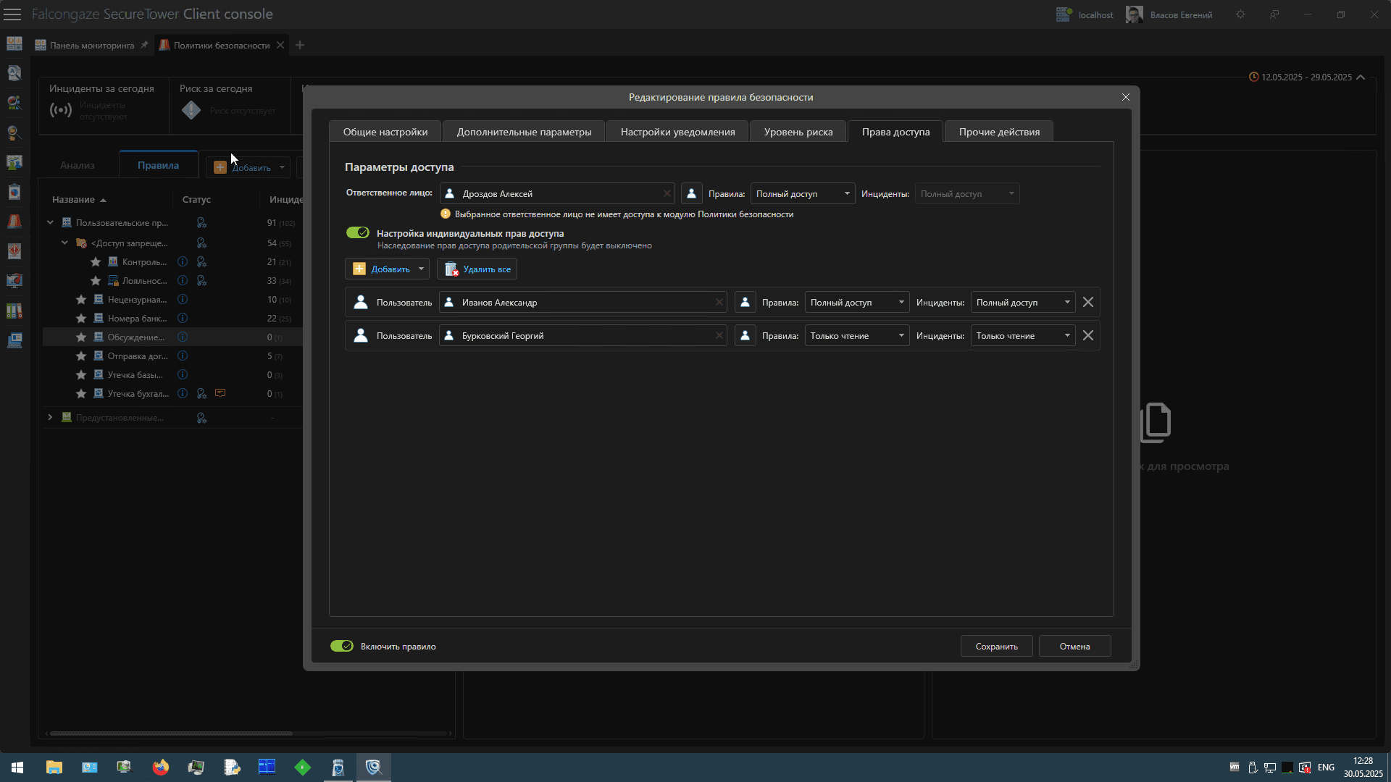Click the Иванов Александр user input field
This screenshot has width=1391, height=782.
tap(583, 303)
